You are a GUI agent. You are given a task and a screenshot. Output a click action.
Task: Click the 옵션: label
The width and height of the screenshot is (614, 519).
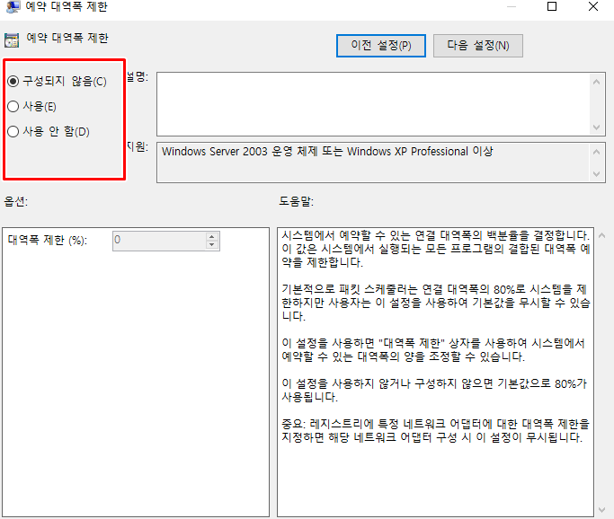[15, 201]
